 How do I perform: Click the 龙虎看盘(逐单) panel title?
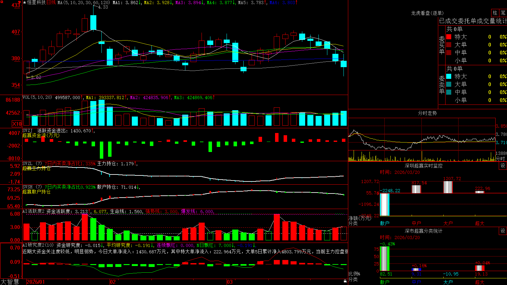tap(427, 13)
